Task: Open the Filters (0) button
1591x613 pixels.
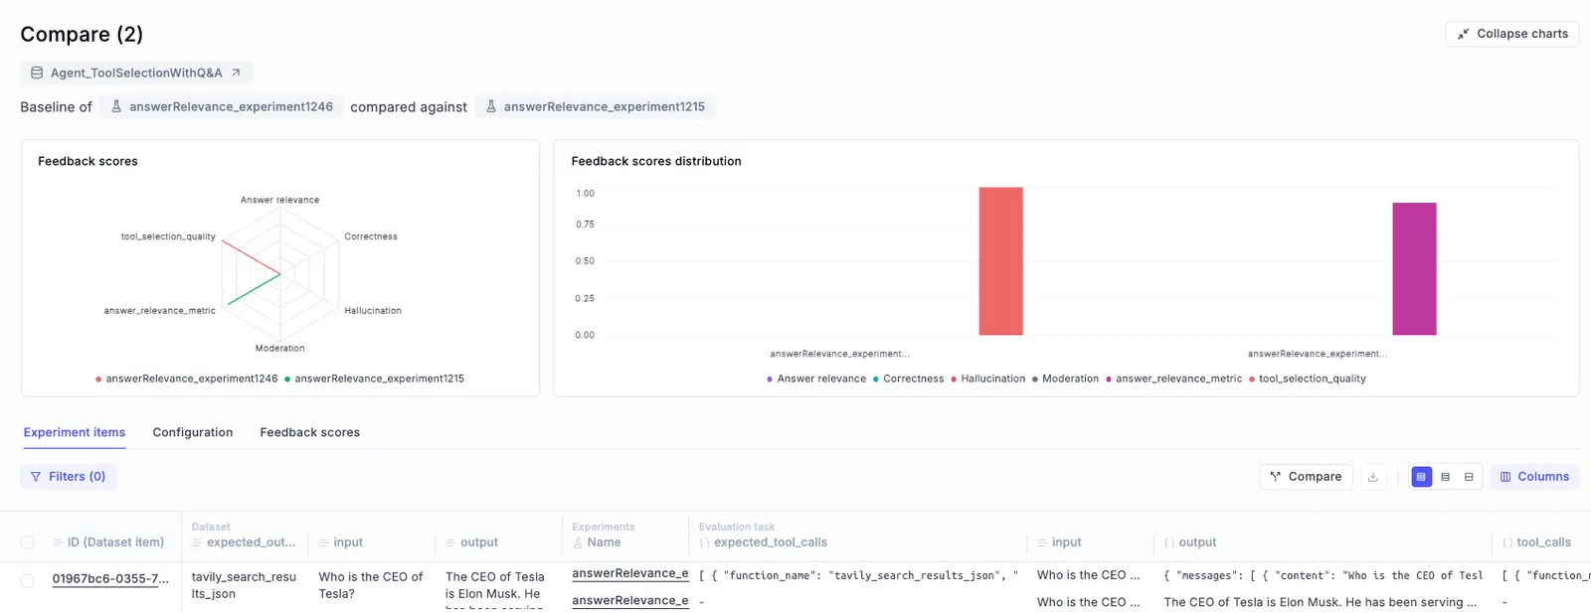Action: tap(69, 477)
